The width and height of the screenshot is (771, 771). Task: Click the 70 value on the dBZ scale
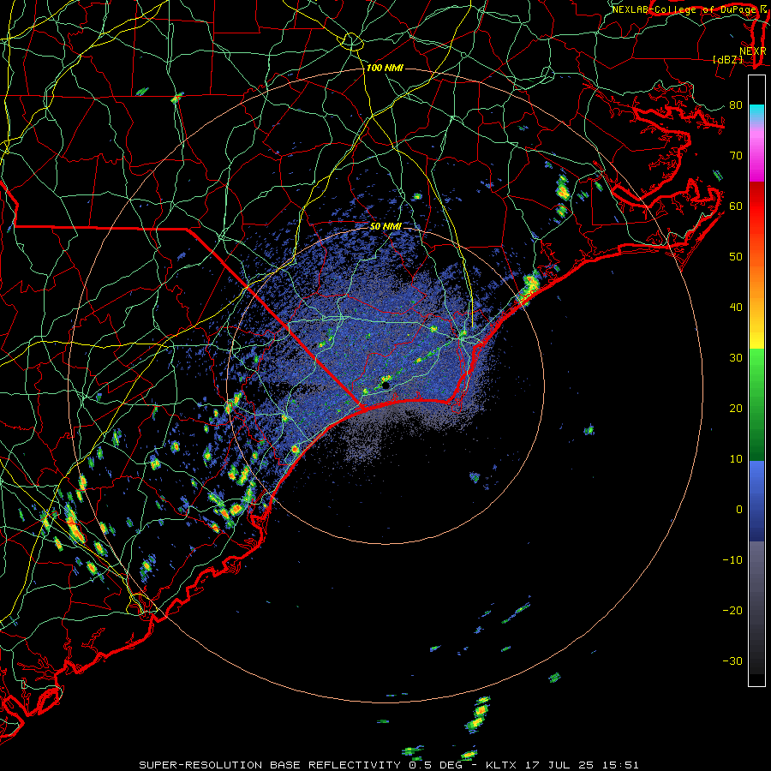[x=736, y=156]
